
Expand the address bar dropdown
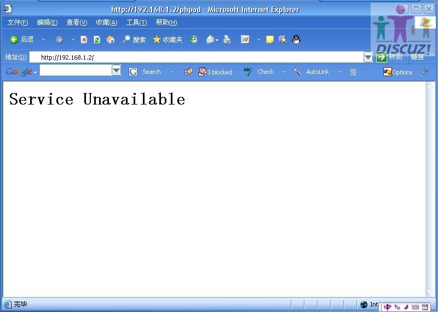pos(368,57)
